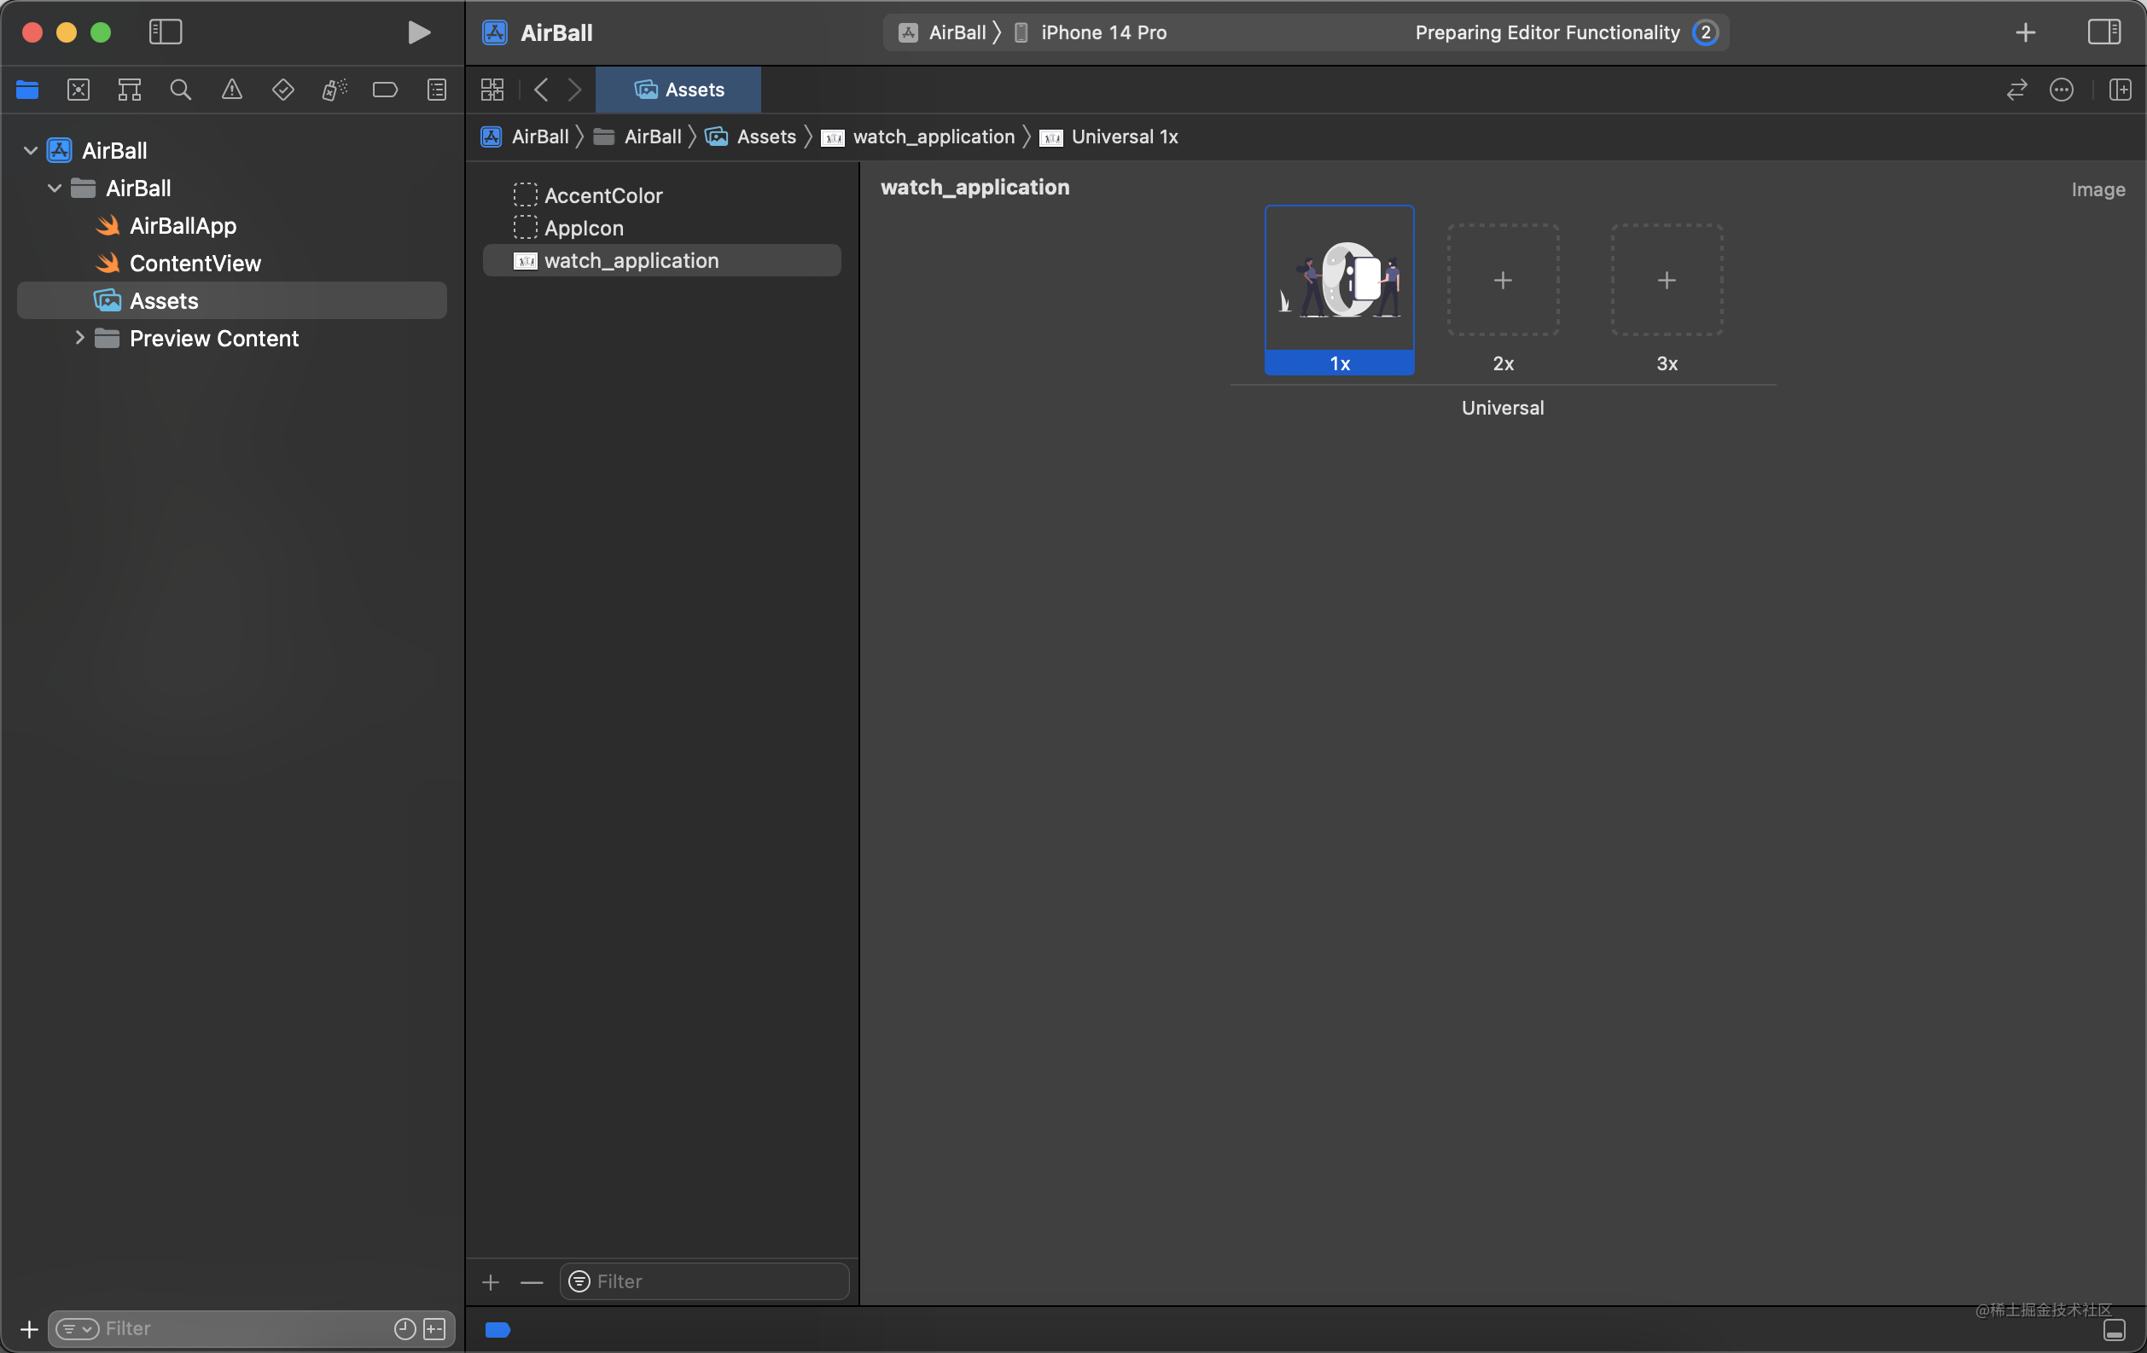This screenshot has height=1353, width=2147.
Task: Open ContentView swift file
Action: pos(195,263)
